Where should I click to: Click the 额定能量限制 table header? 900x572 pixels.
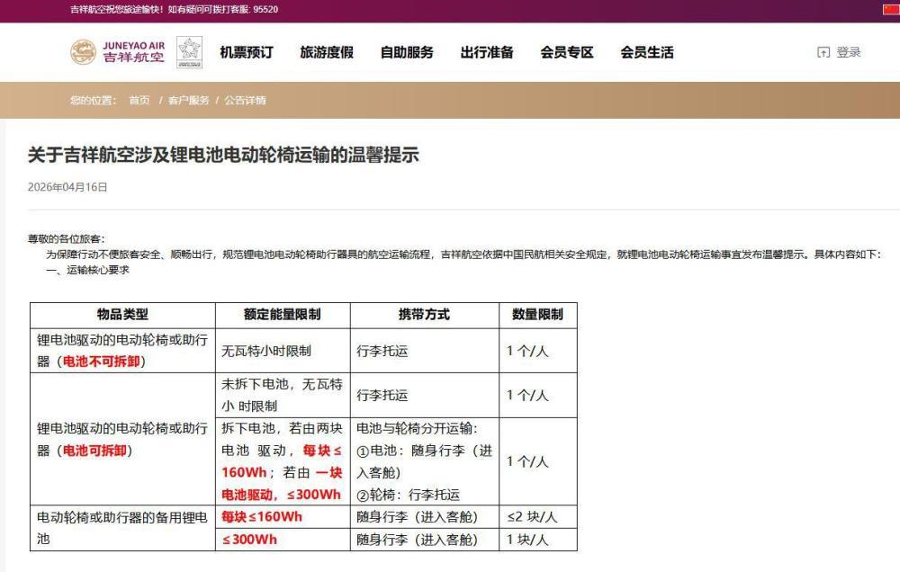(x=283, y=315)
